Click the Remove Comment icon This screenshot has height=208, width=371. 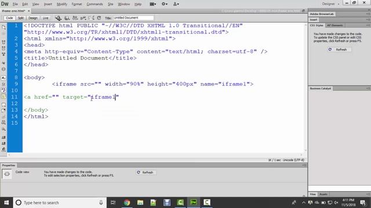coord(3,110)
